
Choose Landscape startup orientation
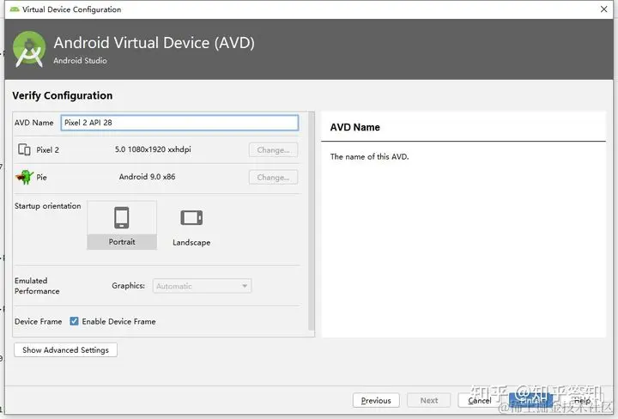[x=191, y=225]
